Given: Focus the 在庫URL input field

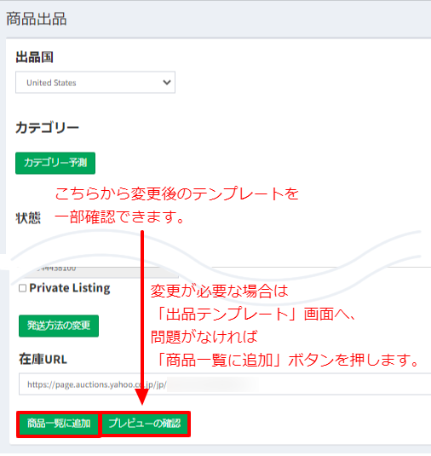Looking at the screenshot, I should coord(225,384).
